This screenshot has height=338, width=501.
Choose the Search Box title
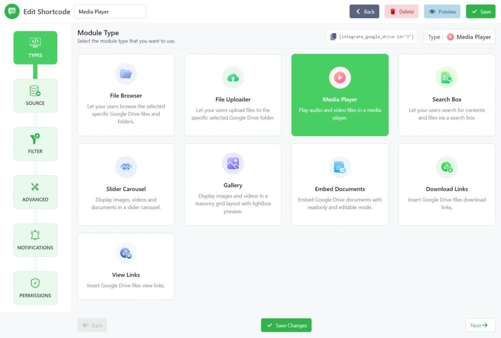447,99
